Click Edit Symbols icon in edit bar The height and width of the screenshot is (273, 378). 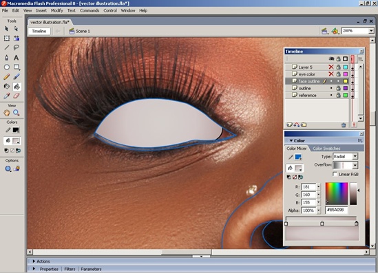tap(335, 31)
